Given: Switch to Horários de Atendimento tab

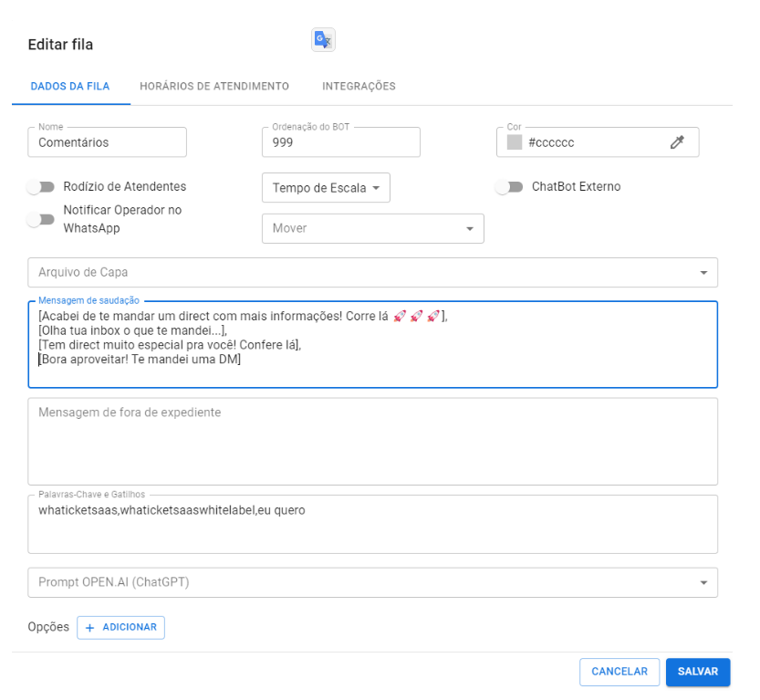Looking at the screenshot, I should point(214,87).
